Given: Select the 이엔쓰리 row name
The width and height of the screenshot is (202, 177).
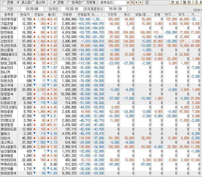Looking at the screenshot, I should (7, 81).
